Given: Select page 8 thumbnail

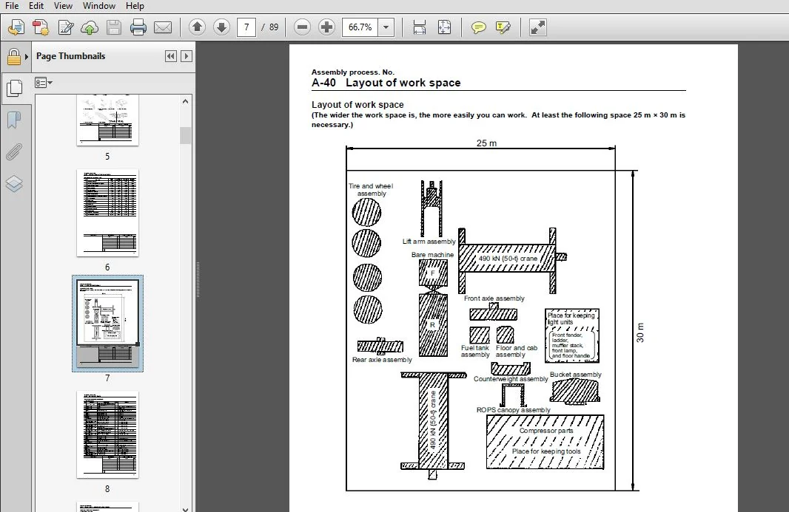Looking at the screenshot, I should pos(107,434).
